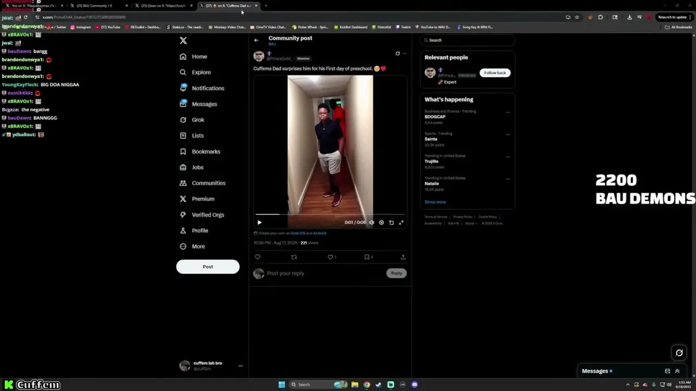This screenshot has width=696, height=391.
Task: Expand the Messages drawer
Action: 677,371
